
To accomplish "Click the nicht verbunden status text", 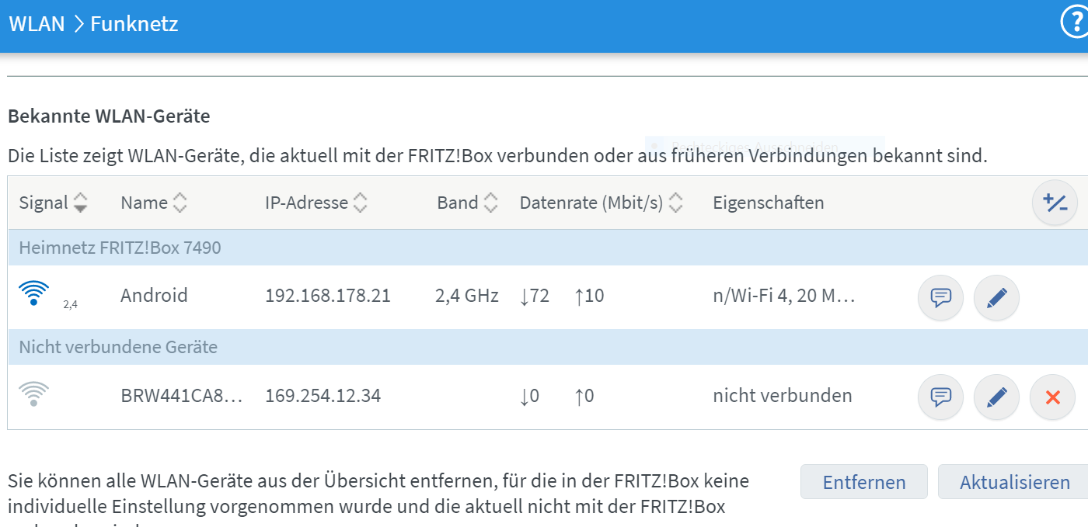I will (783, 396).
